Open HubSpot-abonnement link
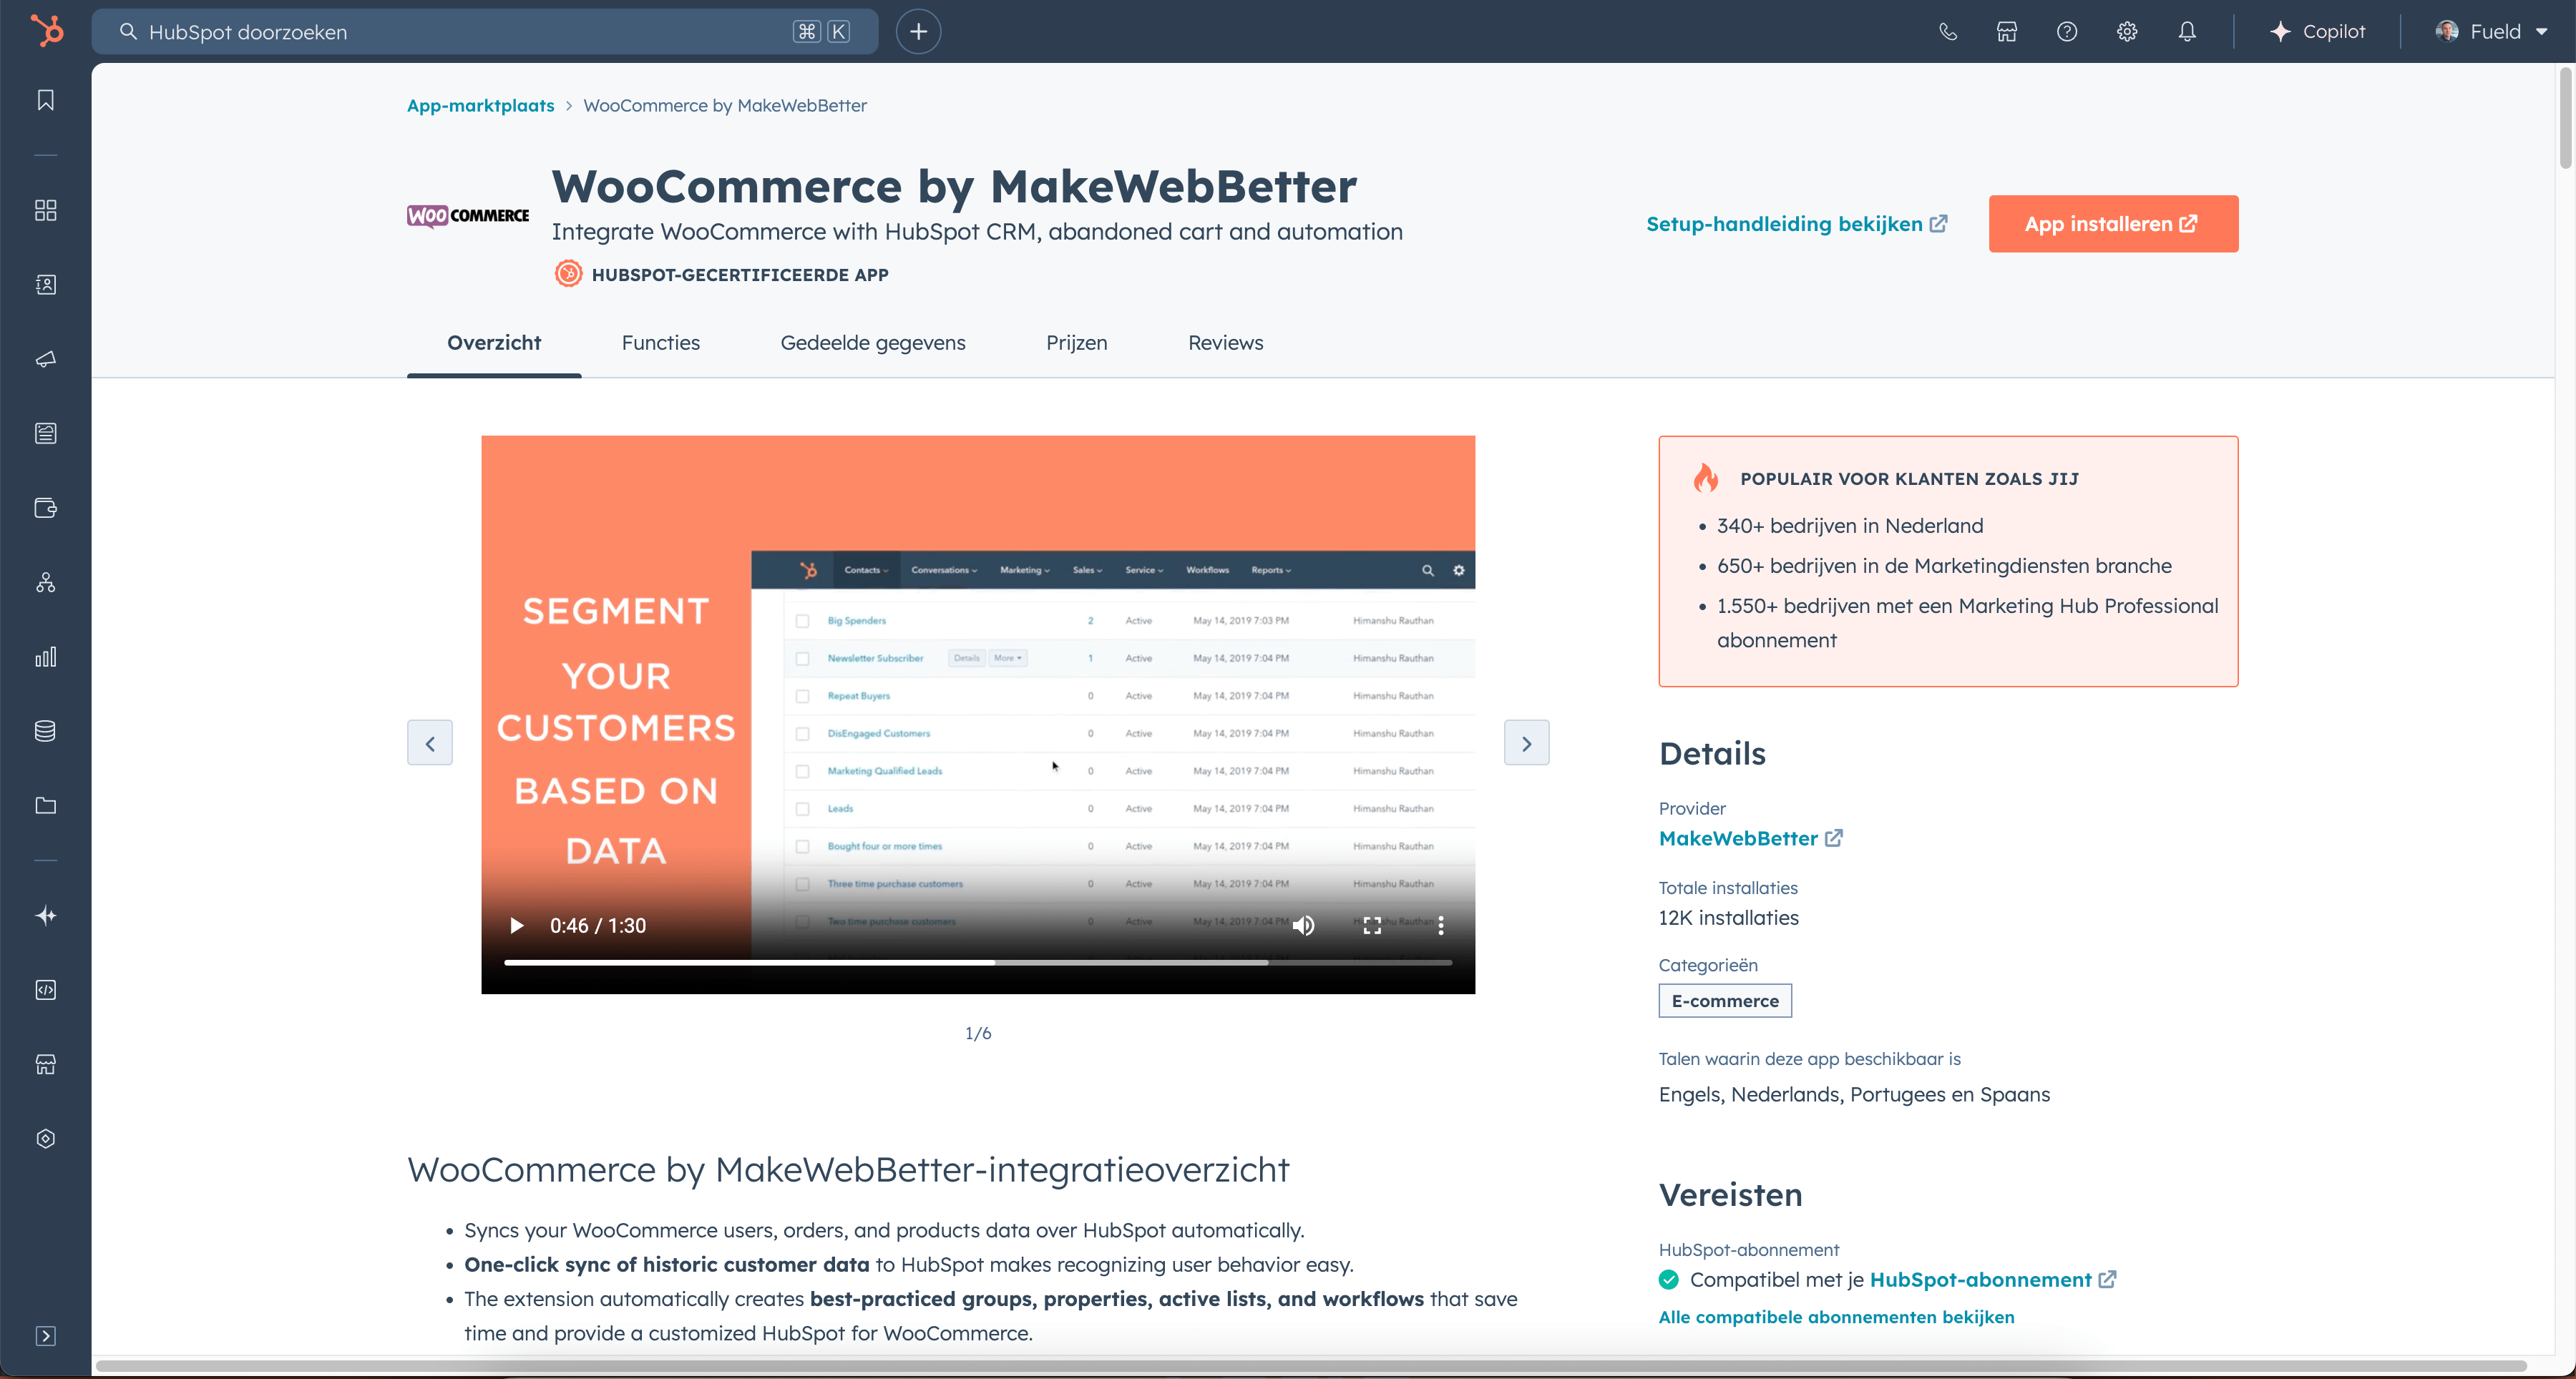This screenshot has height=1379, width=2576. pos(1993,1279)
